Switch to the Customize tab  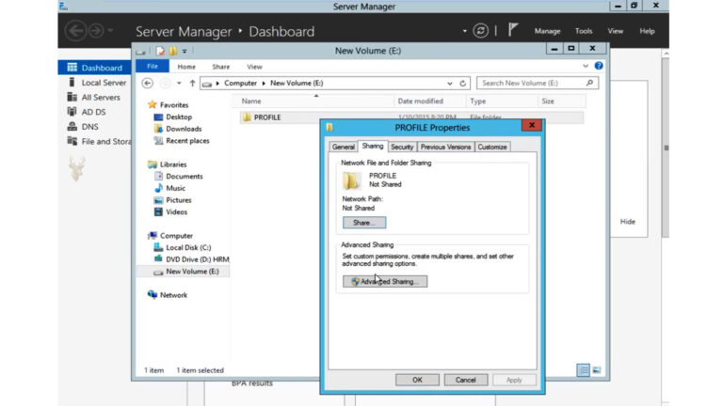coord(492,147)
